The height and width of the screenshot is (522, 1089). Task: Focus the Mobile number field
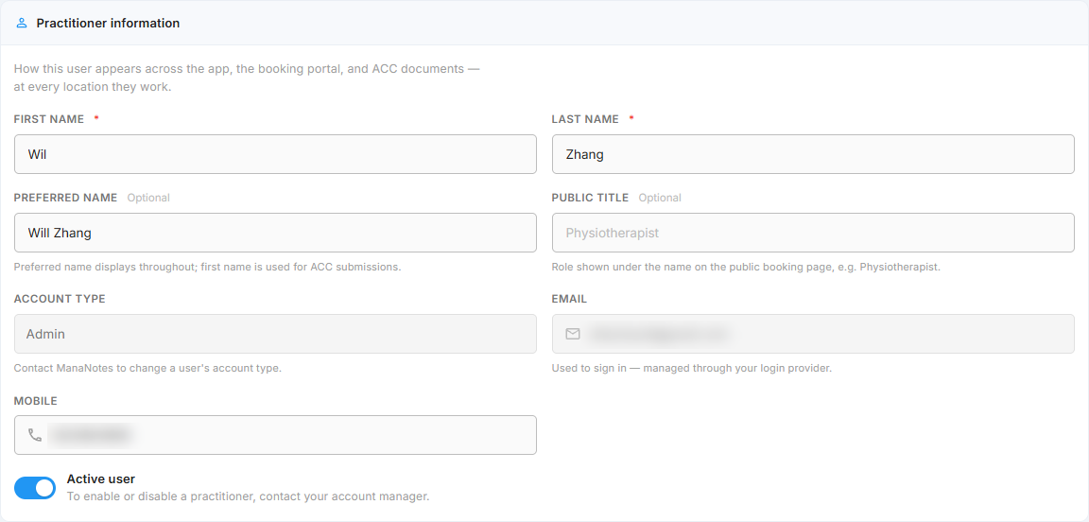[275, 435]
